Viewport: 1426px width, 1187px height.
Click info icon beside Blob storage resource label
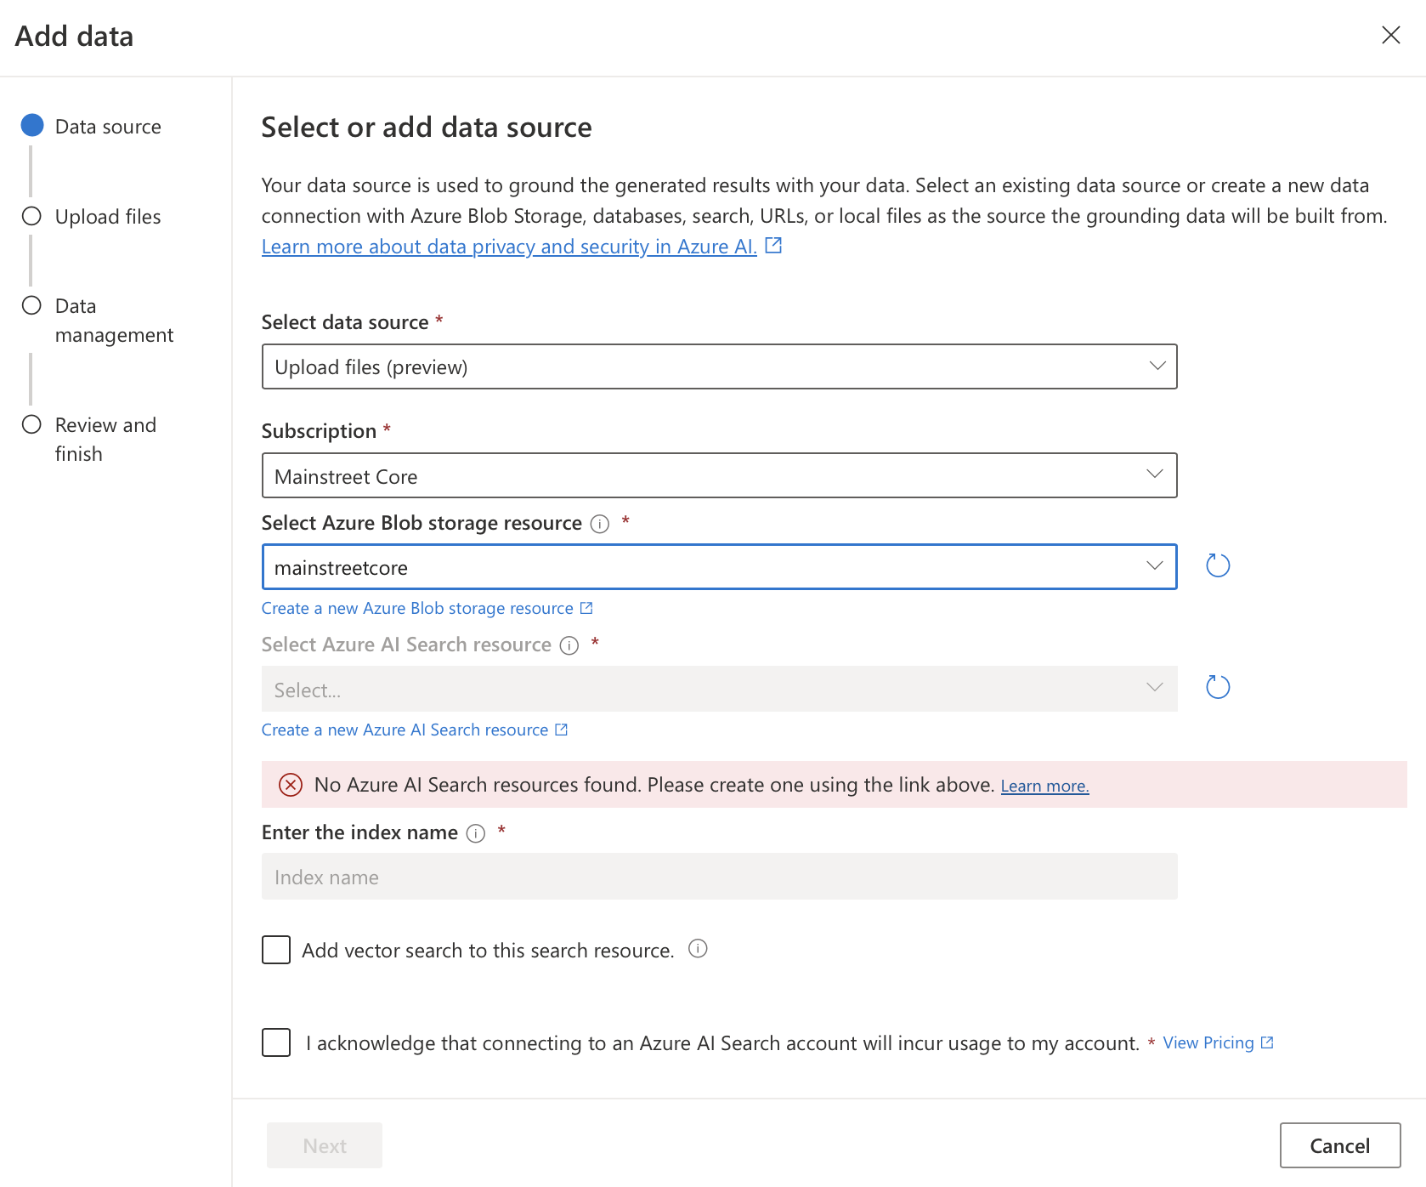(600, 524)
